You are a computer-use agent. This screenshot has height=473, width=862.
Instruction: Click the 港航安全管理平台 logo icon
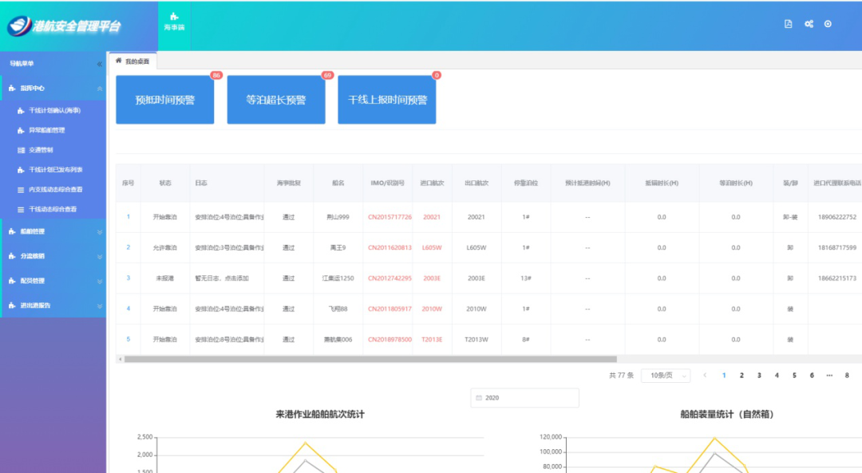(19, 26)
